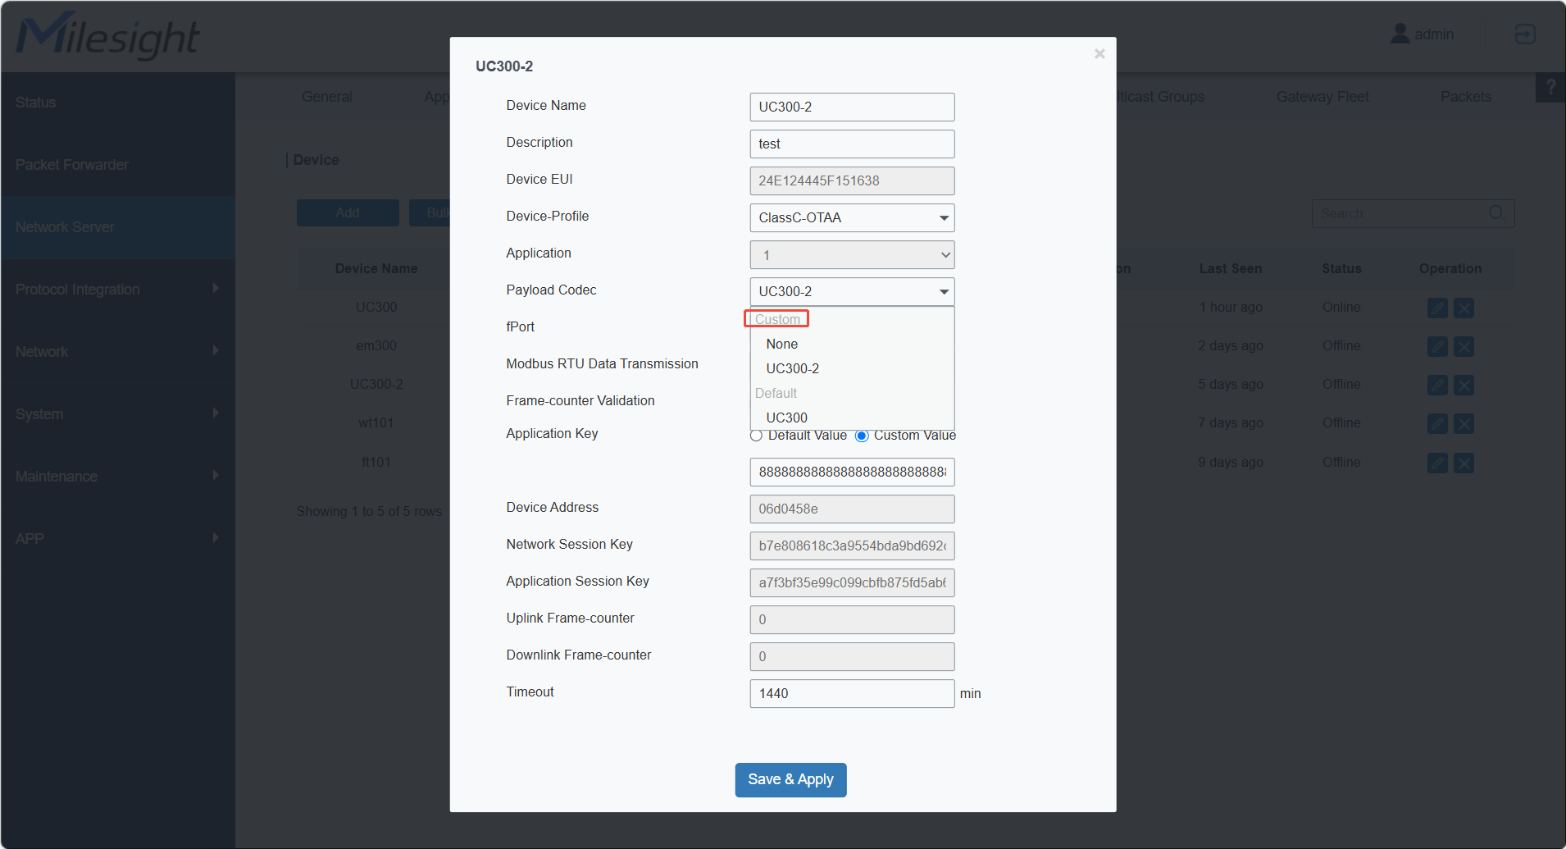Expand Maintenance sidebar menu
The image size is (1566, 849).
coord(118,477)
